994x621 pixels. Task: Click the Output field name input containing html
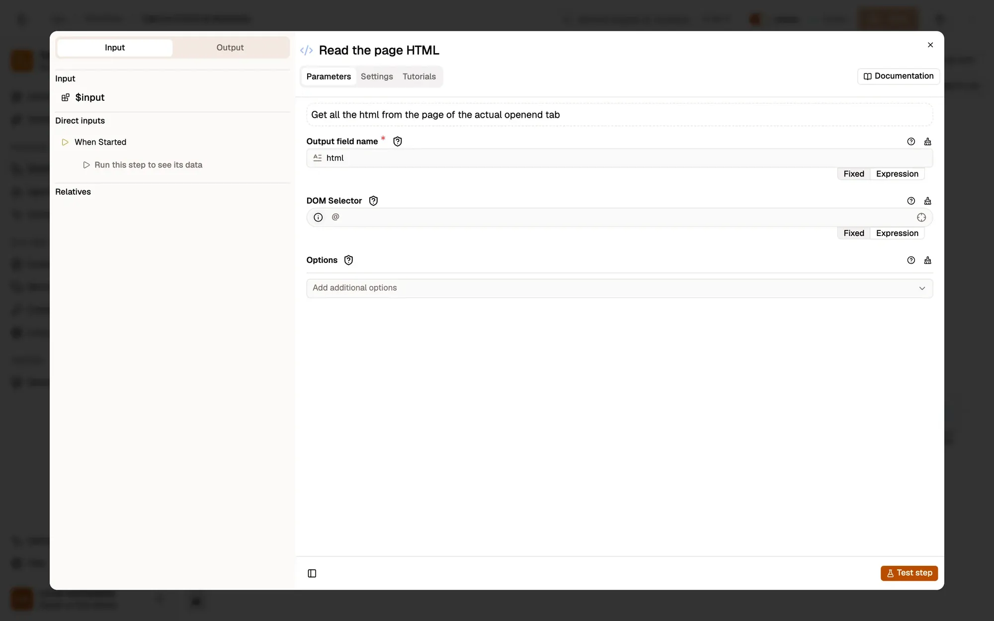click(619, 158)
